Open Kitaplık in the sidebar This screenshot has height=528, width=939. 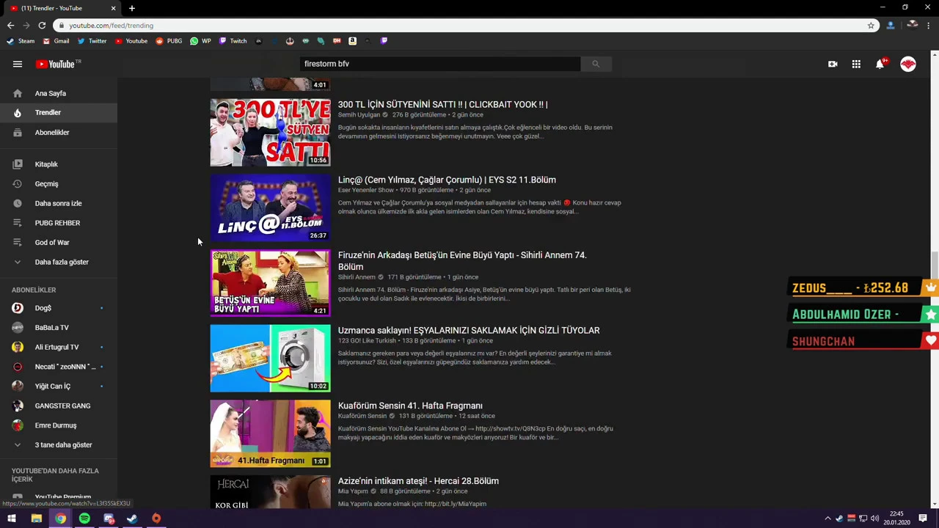pyautogui.click(x=59, y=164)
